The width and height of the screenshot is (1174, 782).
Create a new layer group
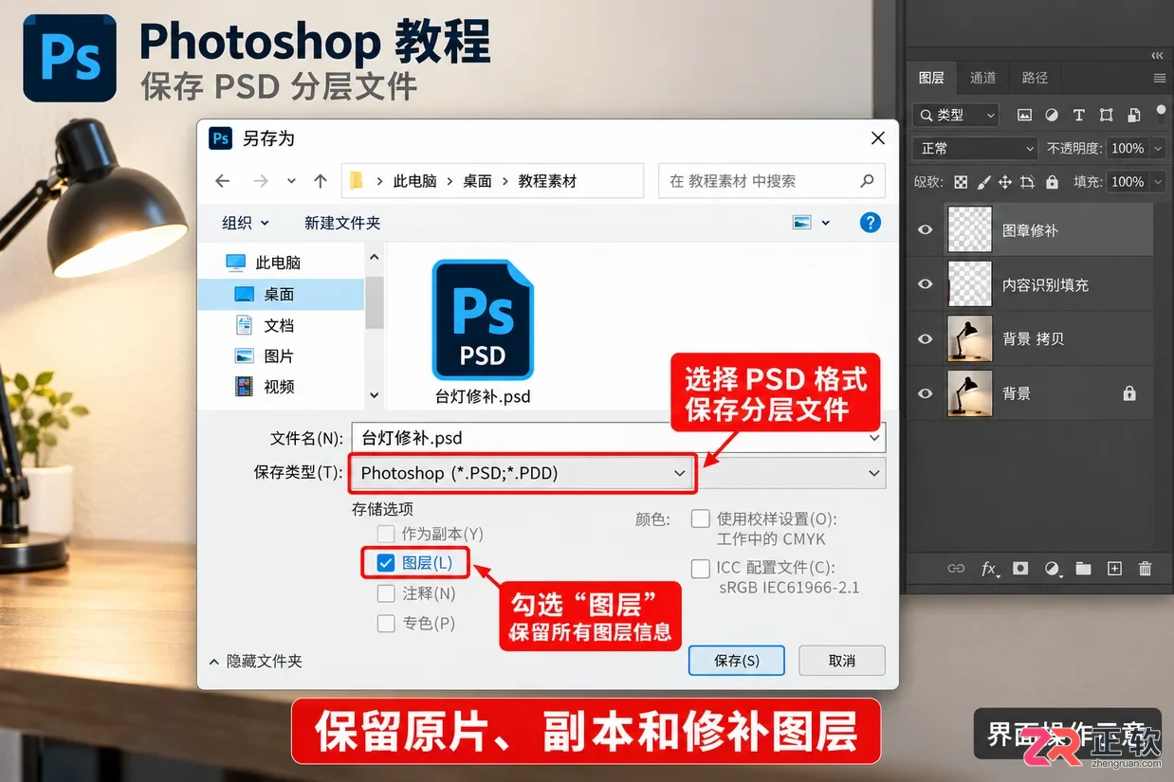point(1083,569)
